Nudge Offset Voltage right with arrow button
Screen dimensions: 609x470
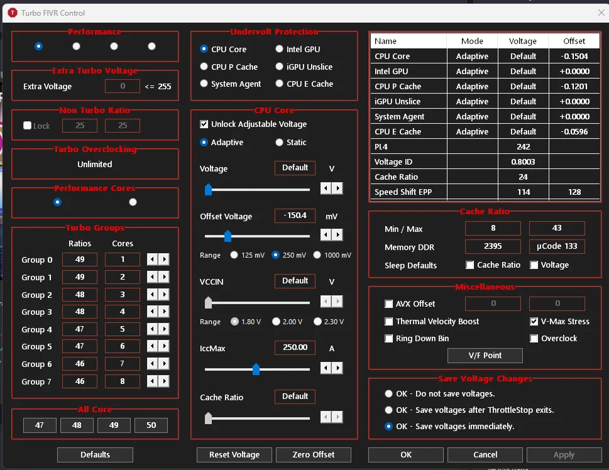pyautogui.click(x=337, y=234)
